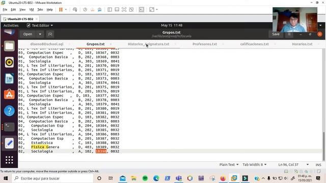The height and width of the screenshot is (183, 326).
Task: Switch to the Profesores.txt tab
Action: [x=205, y=44]
